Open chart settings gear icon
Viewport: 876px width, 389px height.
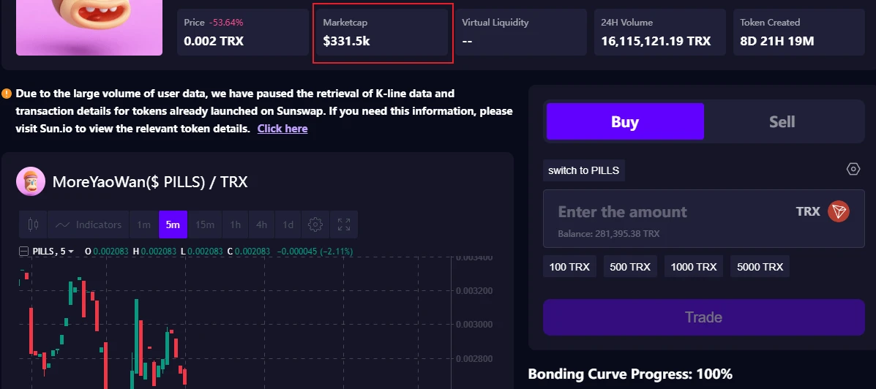pyautogui.click(x=315, y=224)
